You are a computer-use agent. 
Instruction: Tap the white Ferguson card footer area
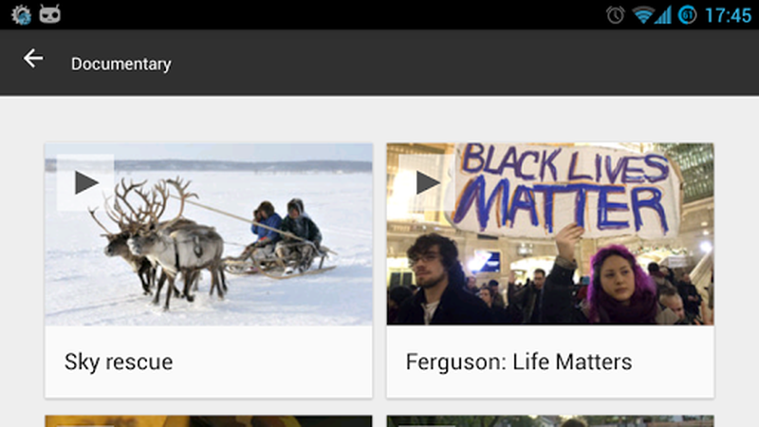[x=550, y=362]
